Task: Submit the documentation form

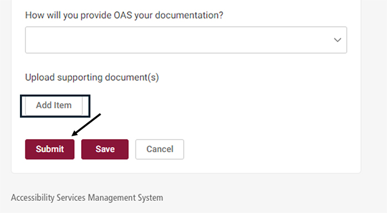Action: [50, 149]
